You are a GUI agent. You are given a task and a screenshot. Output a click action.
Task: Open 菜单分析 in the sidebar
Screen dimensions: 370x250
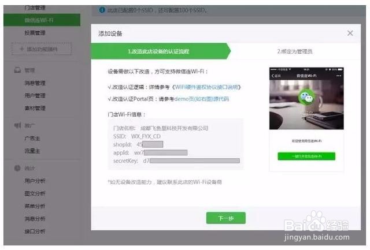(35, 206)
